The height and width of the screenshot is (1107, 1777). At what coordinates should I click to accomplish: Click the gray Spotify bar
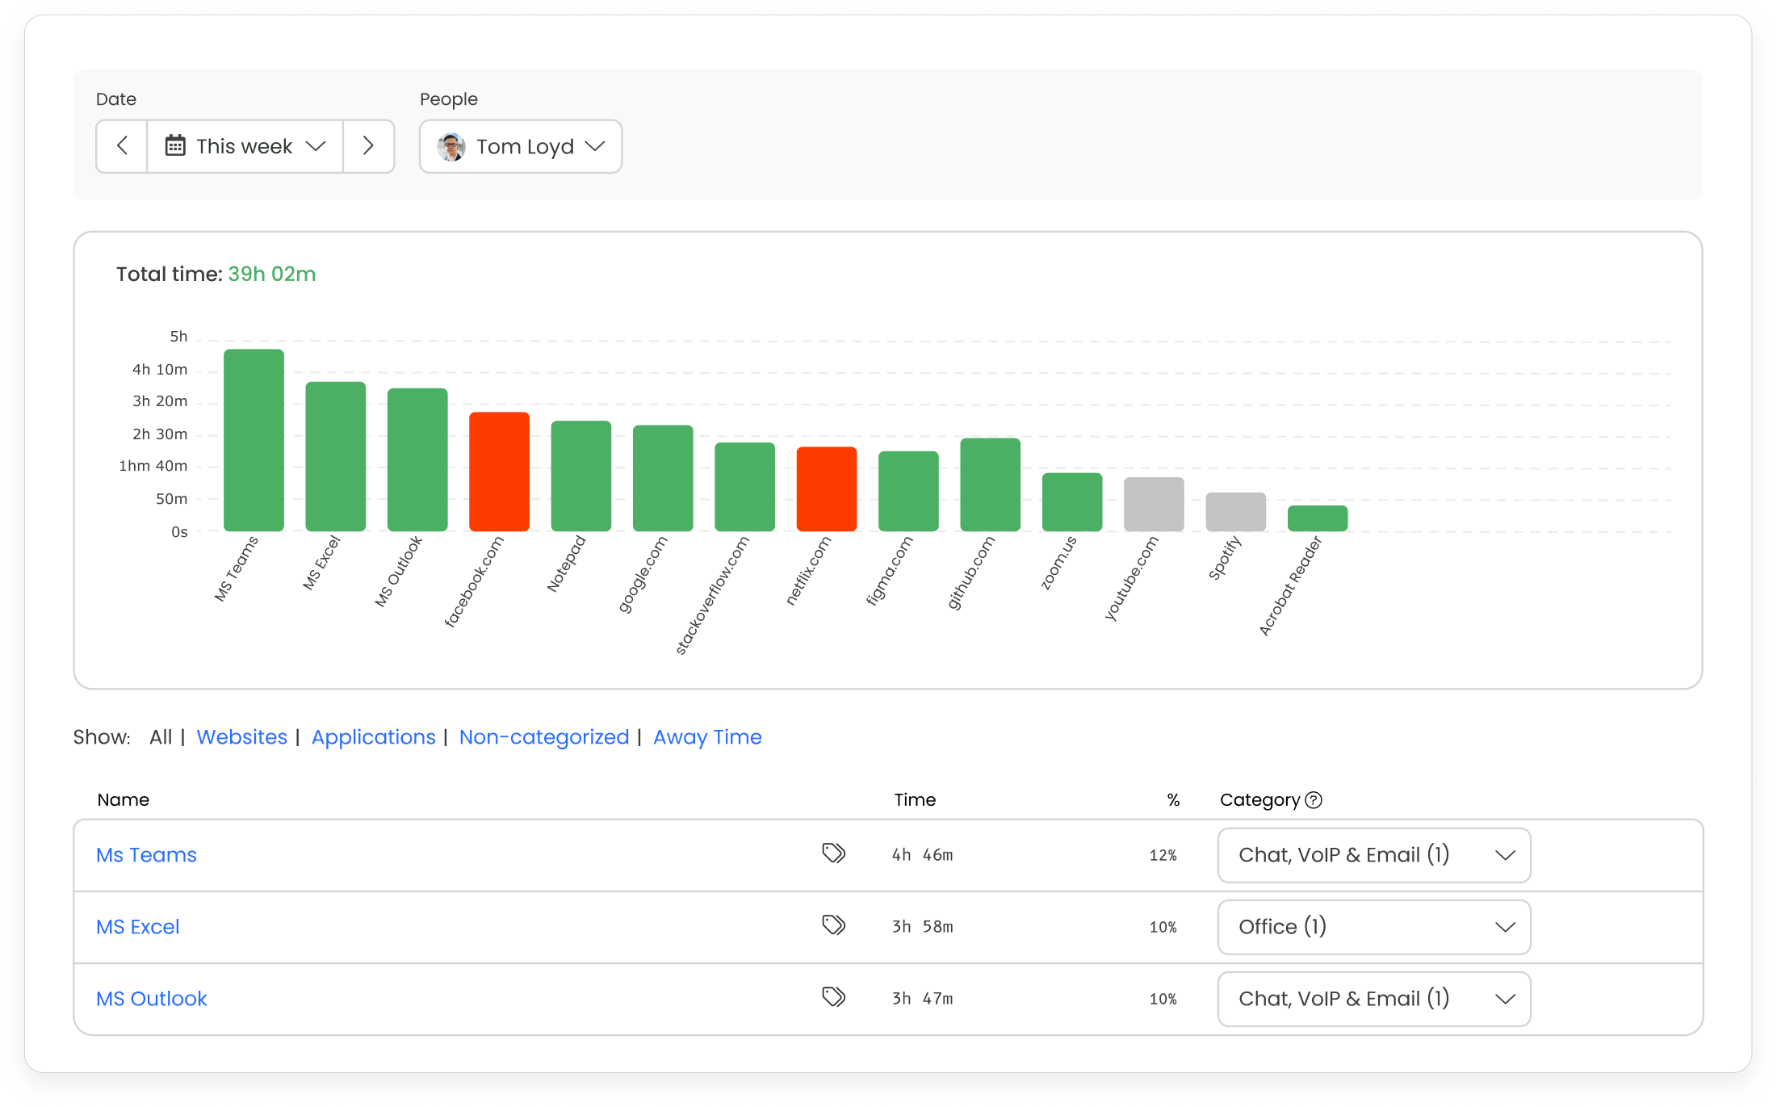(x=1236, y=512)
